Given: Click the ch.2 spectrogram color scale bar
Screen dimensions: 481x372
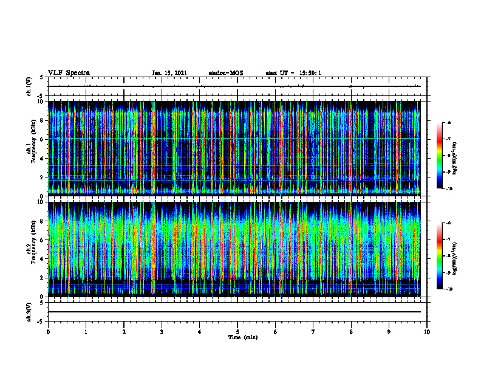Looking at the screenshot, I should [x=440, y=256].
